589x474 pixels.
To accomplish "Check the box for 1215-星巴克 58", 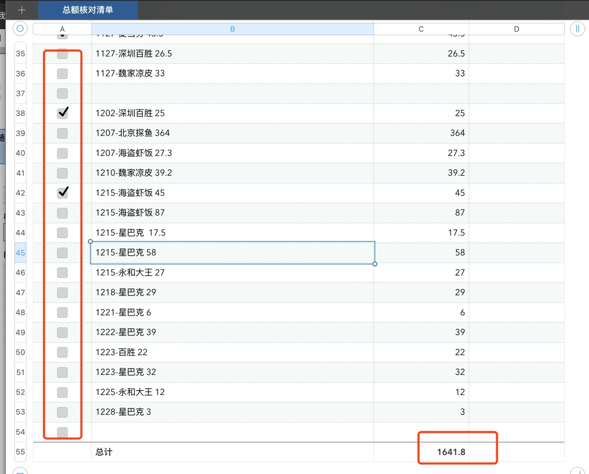I will click(62, 253).
